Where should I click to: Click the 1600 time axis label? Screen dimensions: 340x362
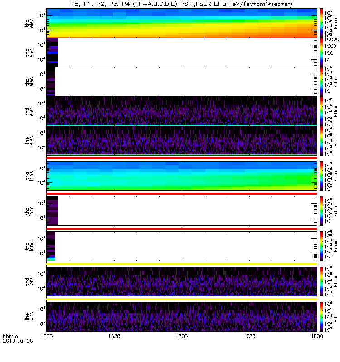(47, 336)
